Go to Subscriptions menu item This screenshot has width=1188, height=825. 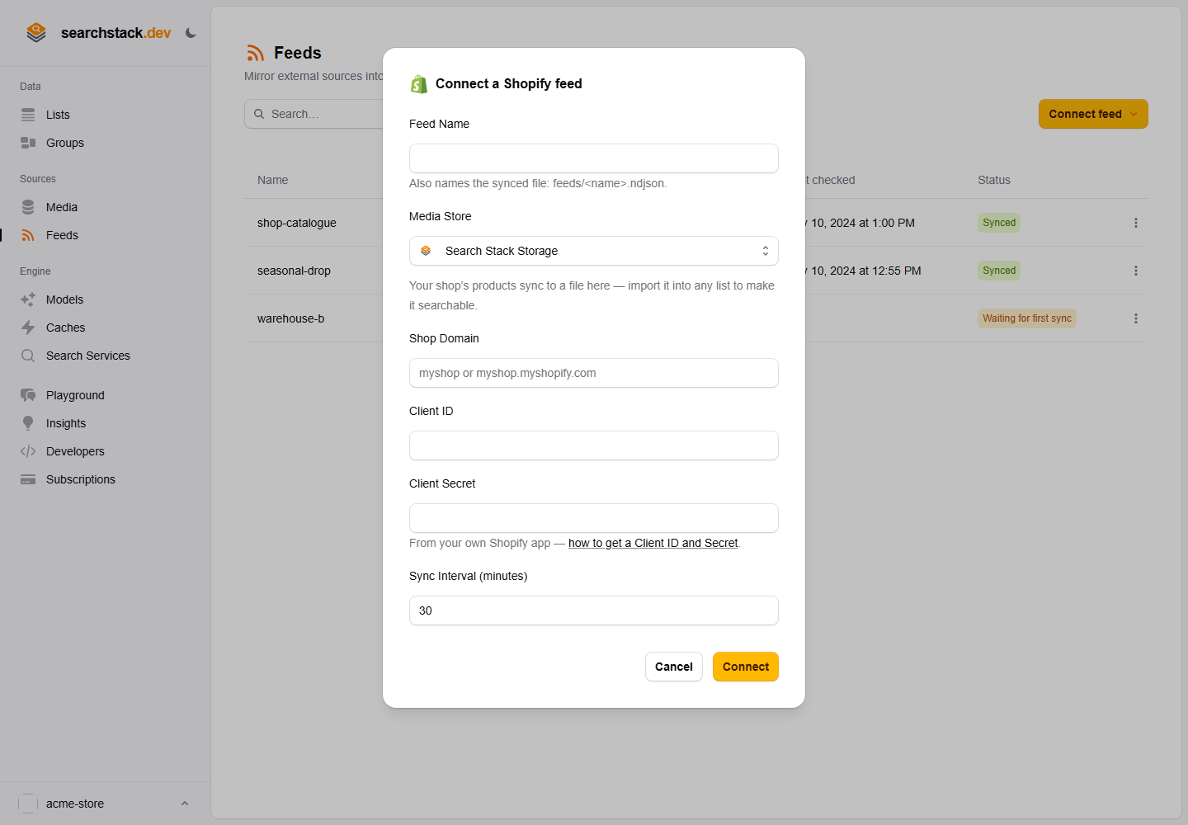[x=106, y=479]
